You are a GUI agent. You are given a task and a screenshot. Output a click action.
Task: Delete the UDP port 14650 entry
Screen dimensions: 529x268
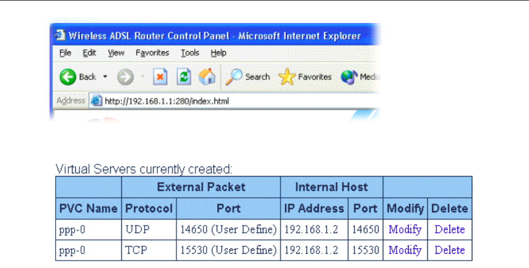point(450,229)
